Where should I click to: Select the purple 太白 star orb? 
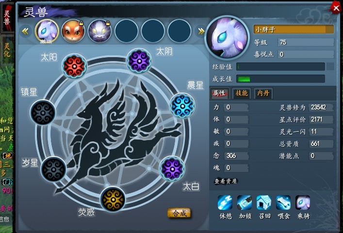172,169
